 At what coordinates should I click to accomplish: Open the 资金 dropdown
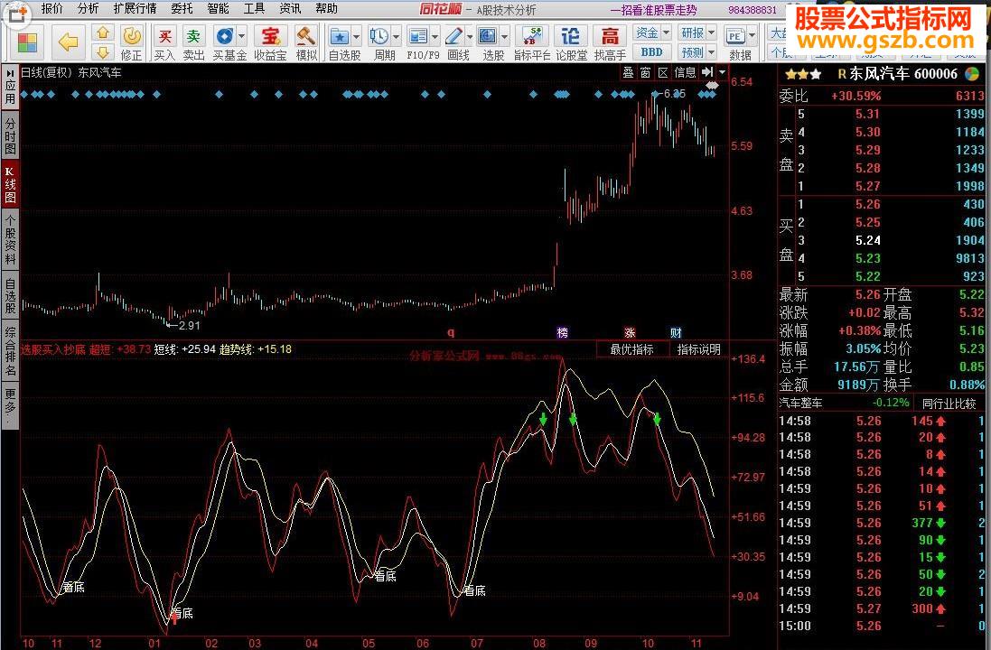(652, 32)
